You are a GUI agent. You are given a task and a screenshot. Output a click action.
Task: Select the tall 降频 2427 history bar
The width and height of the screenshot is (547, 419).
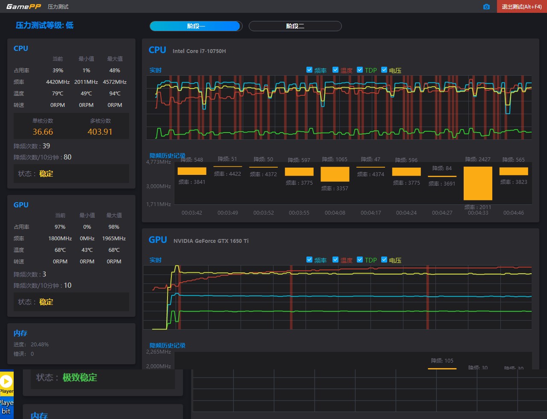click(x=478, y=183)
